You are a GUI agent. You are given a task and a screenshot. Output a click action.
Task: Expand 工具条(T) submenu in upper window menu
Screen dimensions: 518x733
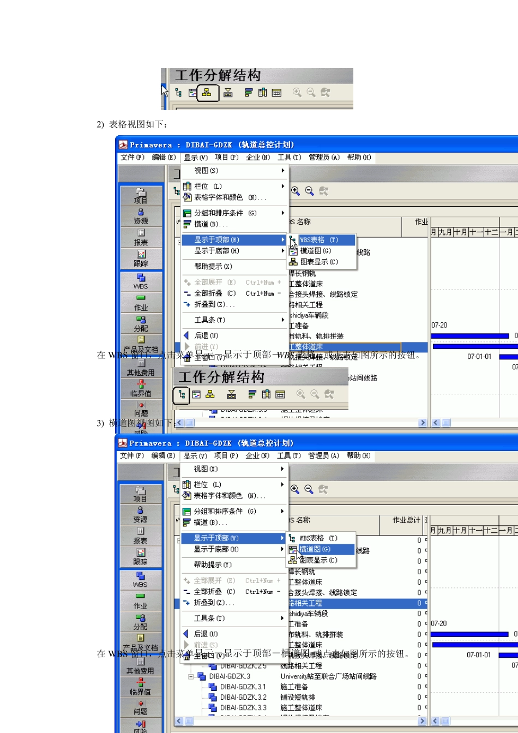point(234,320)
